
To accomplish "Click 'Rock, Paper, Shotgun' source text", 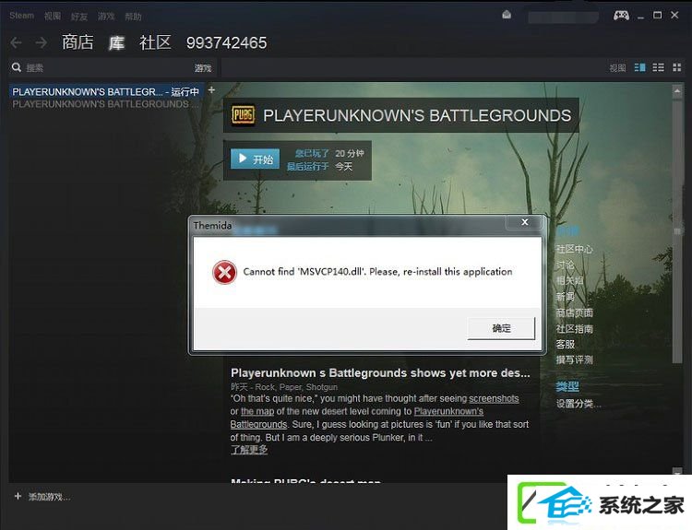I will coord(296,387).
